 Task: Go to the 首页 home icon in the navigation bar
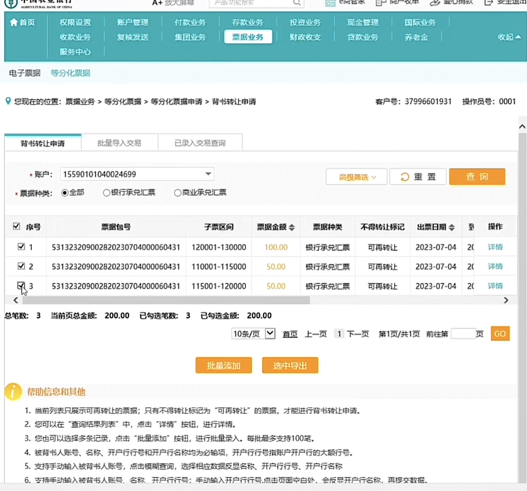(13, 23)
